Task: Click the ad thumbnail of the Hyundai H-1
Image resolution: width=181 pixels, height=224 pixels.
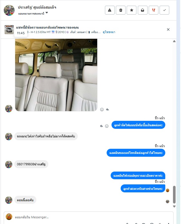Action: pos(9,30)
